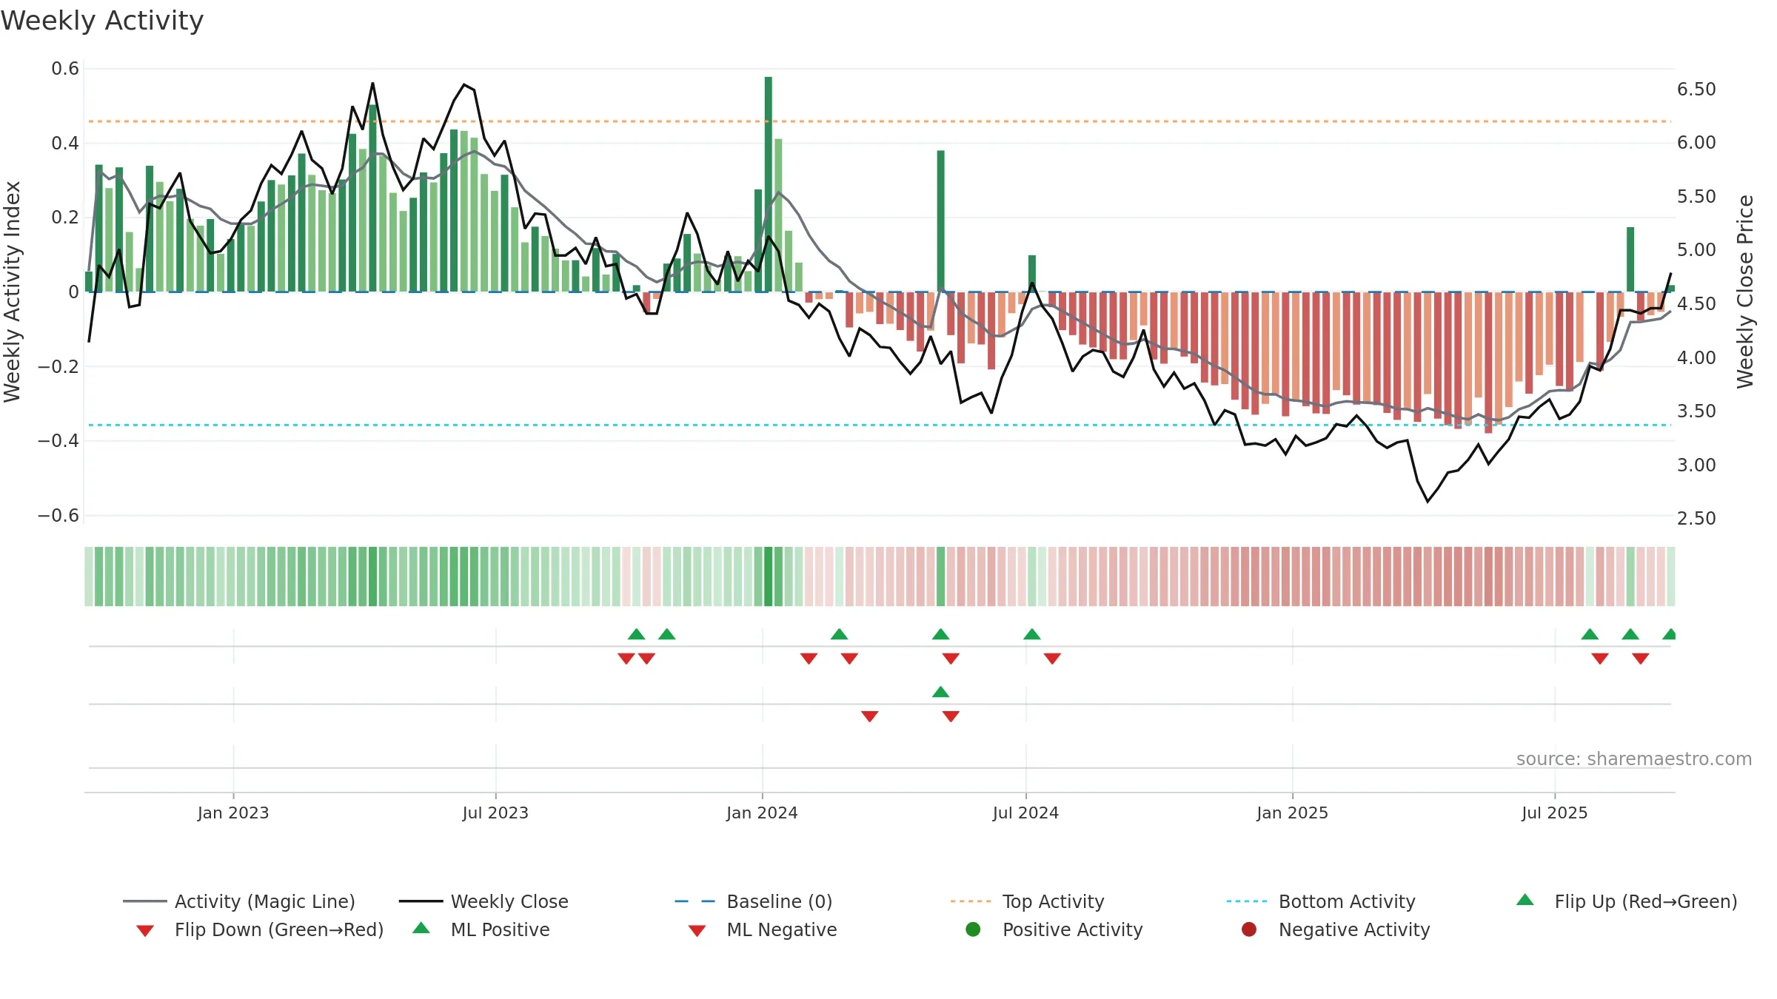The width and height of the screenshot is (1777, 999).
Task: Toggle the ML Negative legend entry
Action: [763, 929]
